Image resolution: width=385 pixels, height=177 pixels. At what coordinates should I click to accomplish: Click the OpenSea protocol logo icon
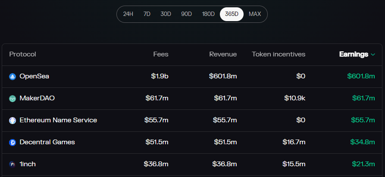click(x=13, y=77)
